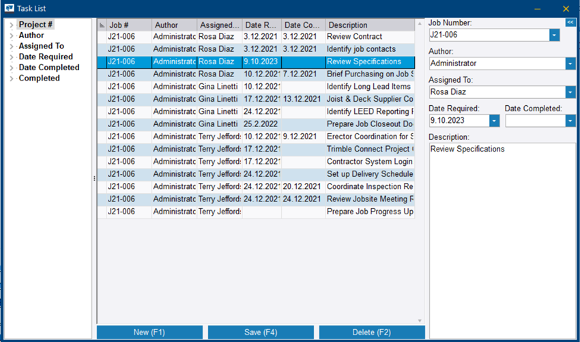Click the Delete (F2) button

coord(371,332)
